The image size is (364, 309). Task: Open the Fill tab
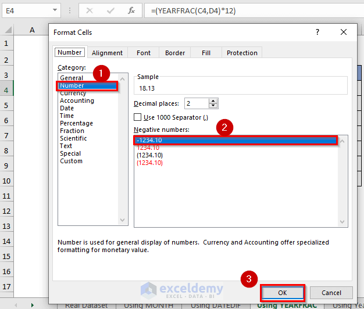[x=206, y=53]
